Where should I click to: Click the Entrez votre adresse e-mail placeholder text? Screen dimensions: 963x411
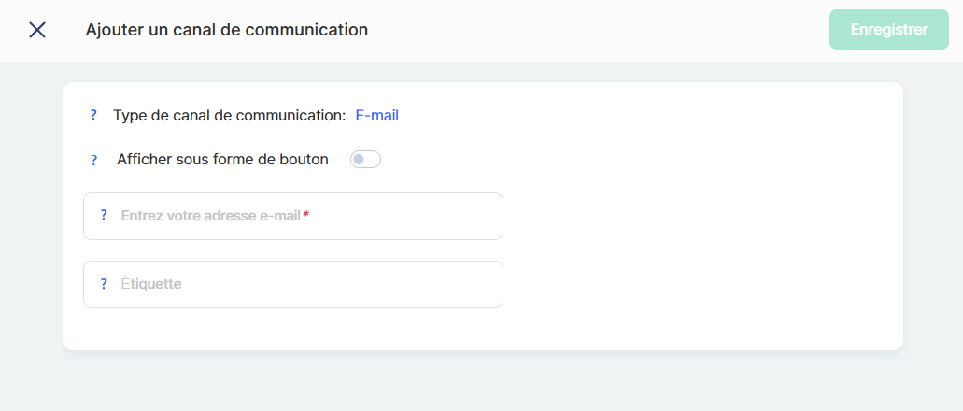coord(210,216)
